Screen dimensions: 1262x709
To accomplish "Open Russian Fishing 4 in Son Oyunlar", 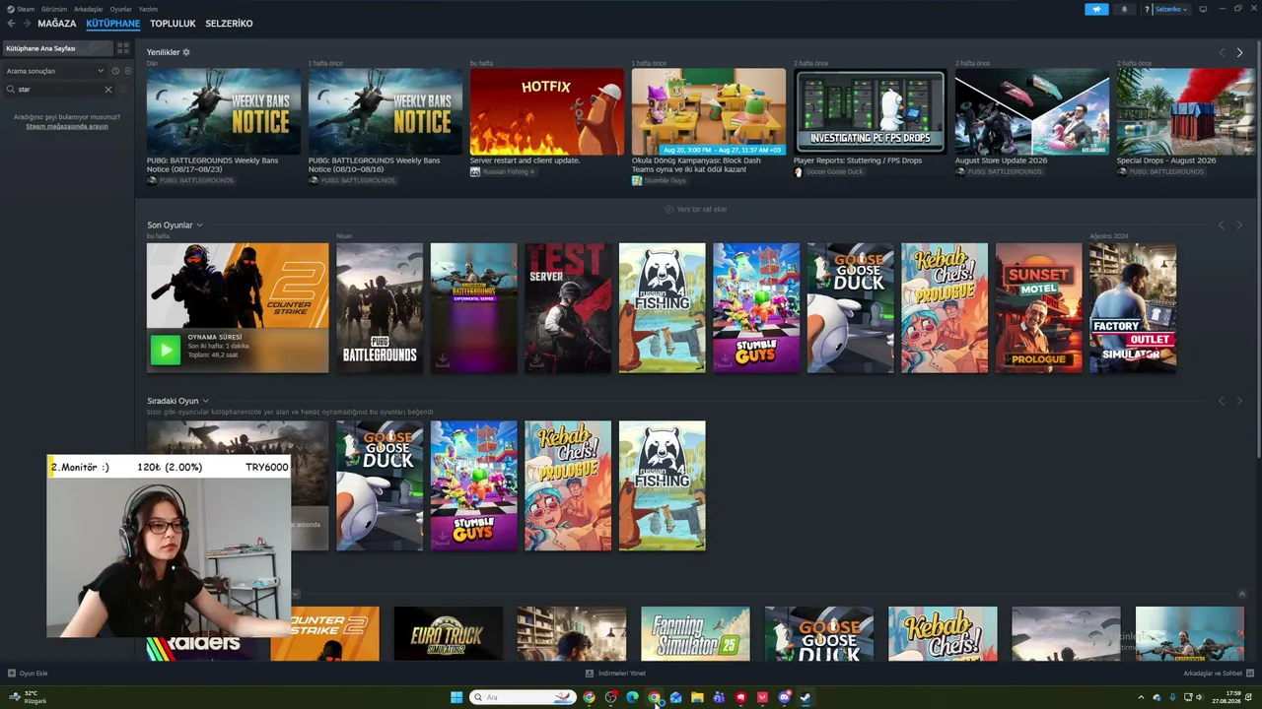I will (663, 308).
